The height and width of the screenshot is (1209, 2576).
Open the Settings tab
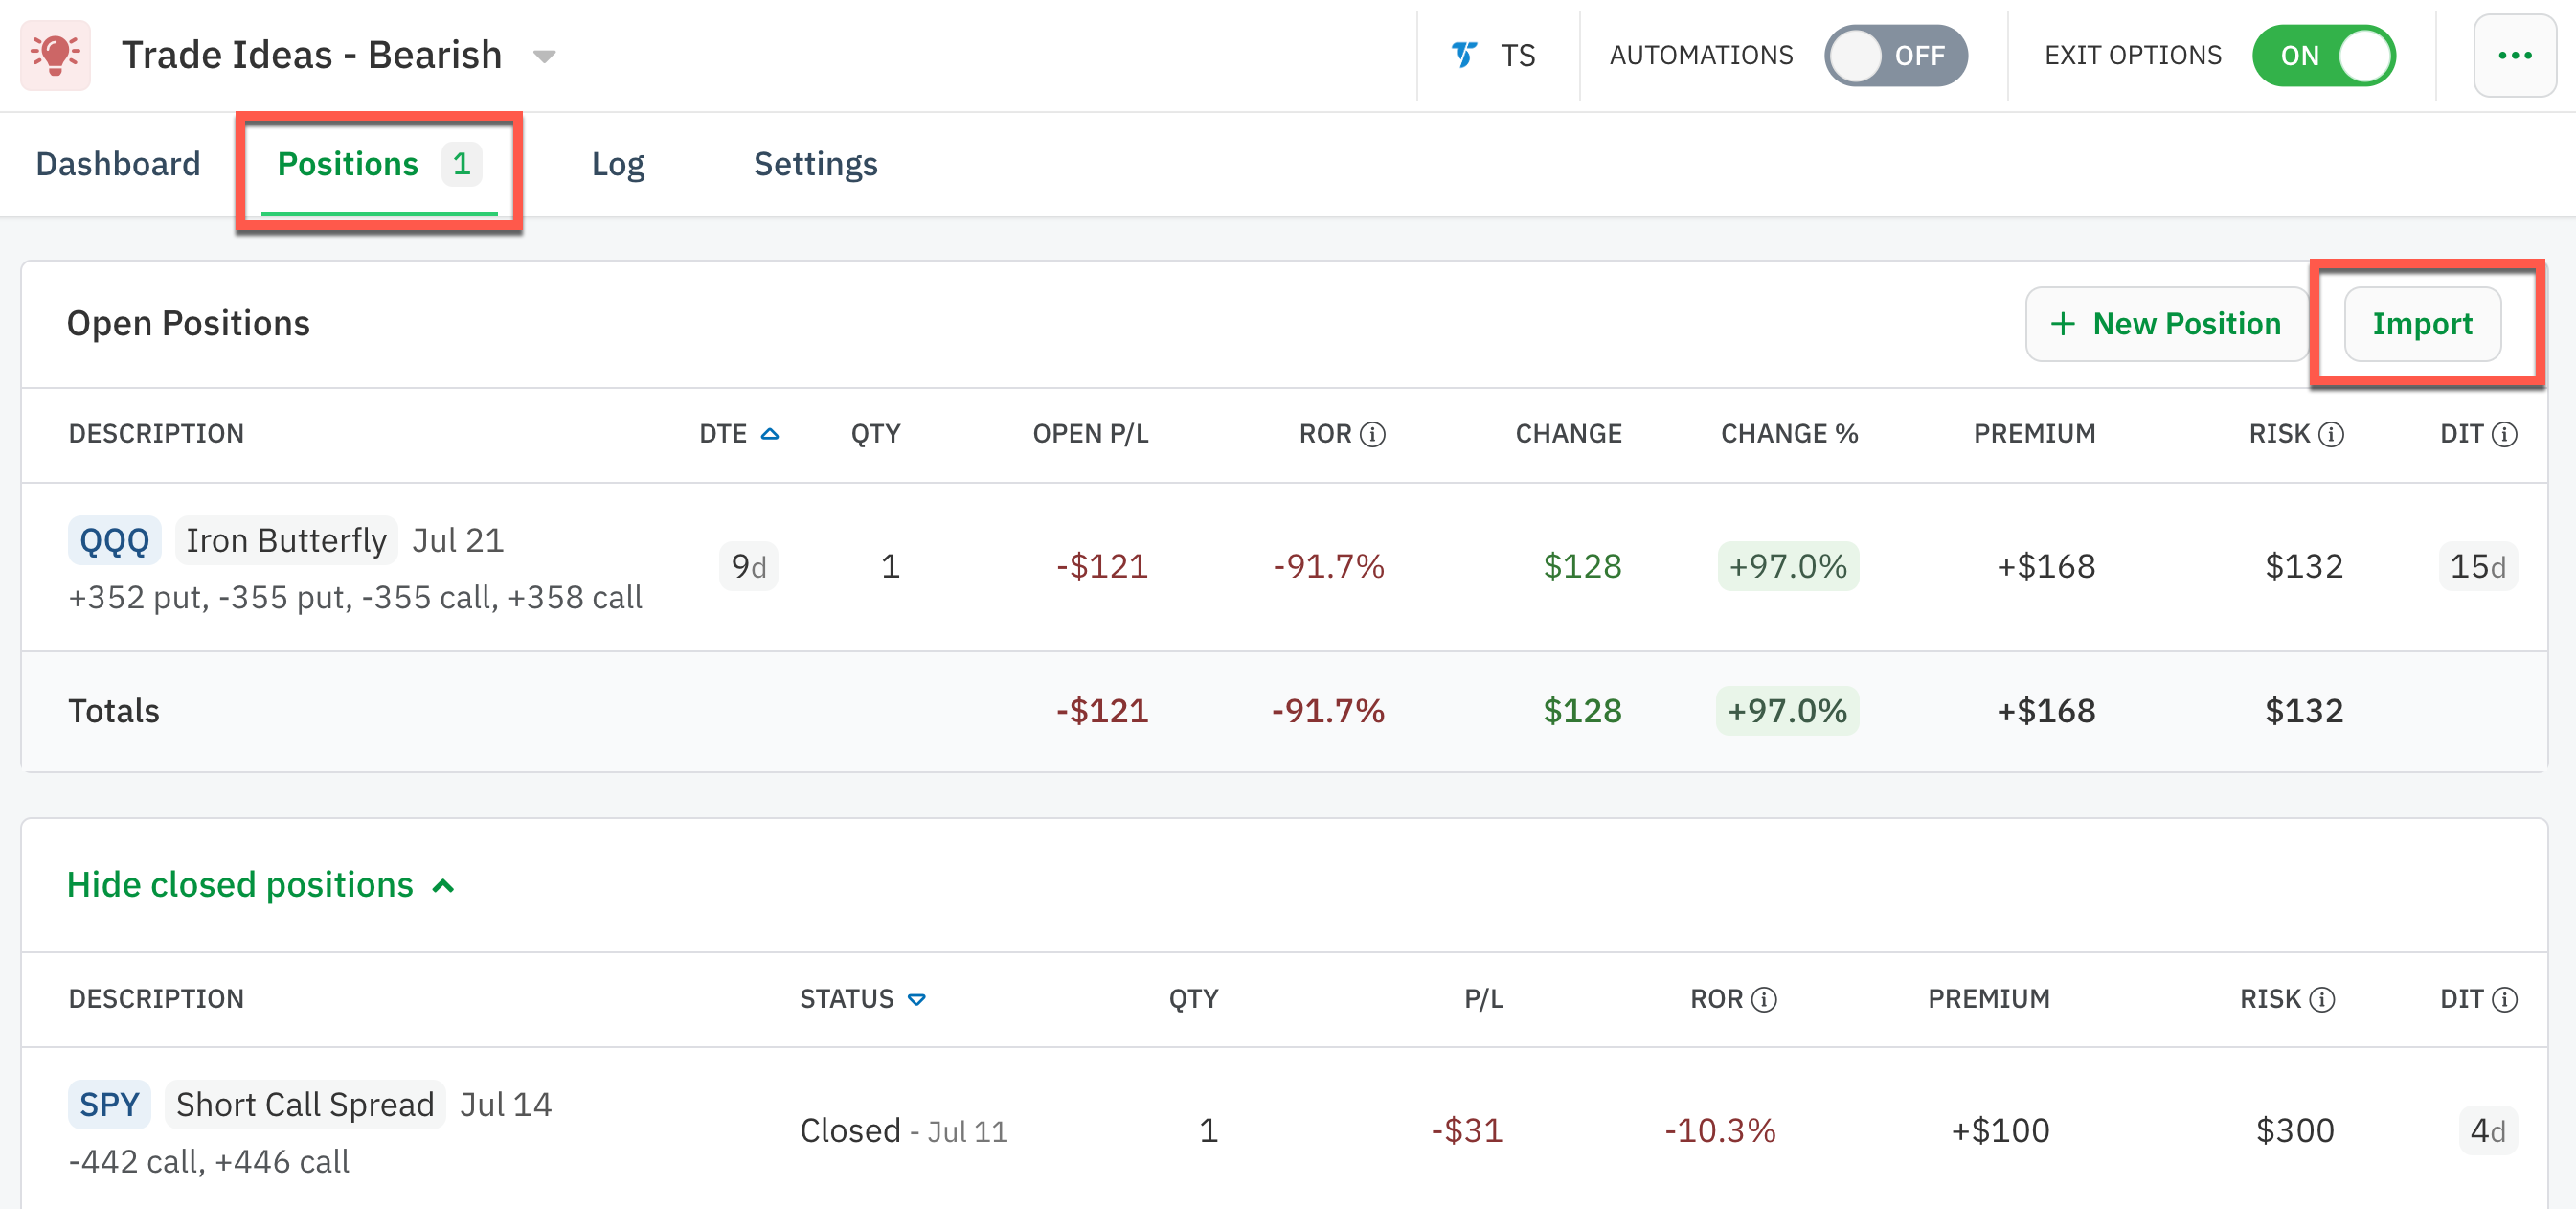pyautogui.click(x=815, y=163)
